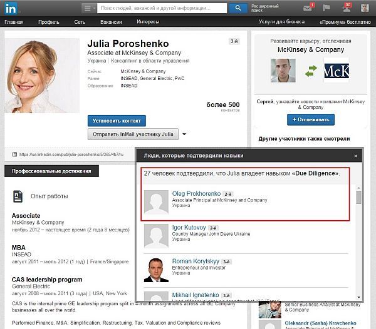Open the search category dropdown
Image resolution: width=376 pixels, height=329 pixels.
[x=89, y=8]
